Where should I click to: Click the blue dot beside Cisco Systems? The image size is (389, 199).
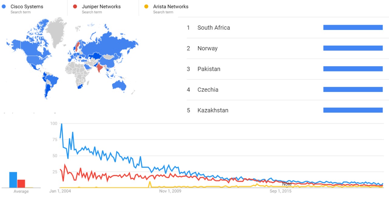point(4,7)
